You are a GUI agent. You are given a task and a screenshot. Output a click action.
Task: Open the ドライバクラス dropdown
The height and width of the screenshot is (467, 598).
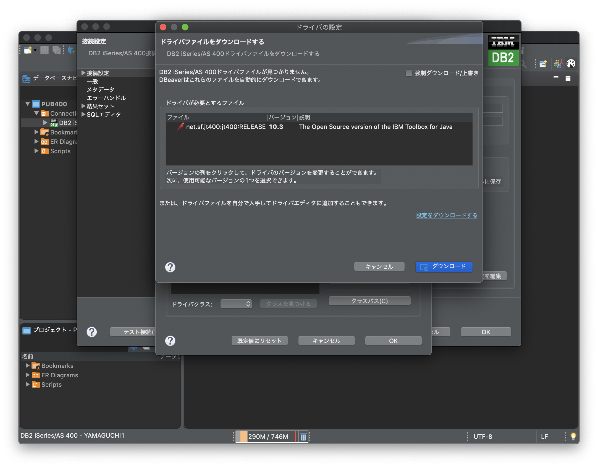pos(236,303)
